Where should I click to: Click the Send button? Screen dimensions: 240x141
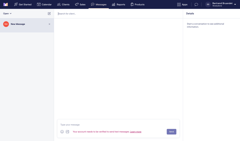(171, 132)
